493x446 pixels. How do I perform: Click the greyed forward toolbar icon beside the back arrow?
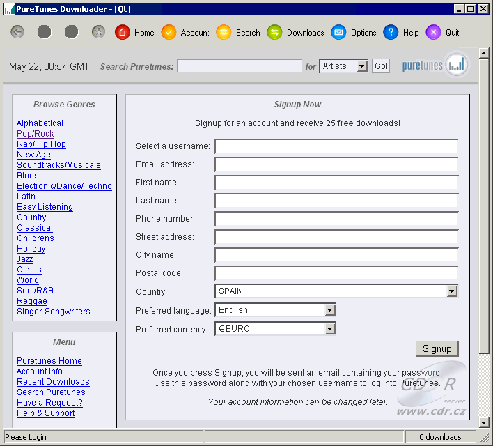coord(45,32)
